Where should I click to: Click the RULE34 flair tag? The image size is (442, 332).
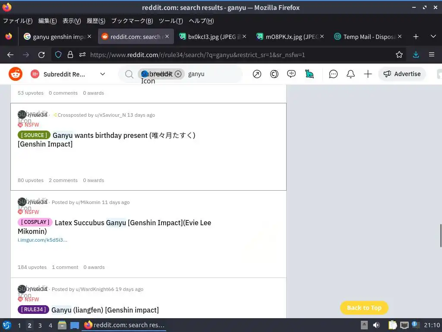click(x=33, y=310)
